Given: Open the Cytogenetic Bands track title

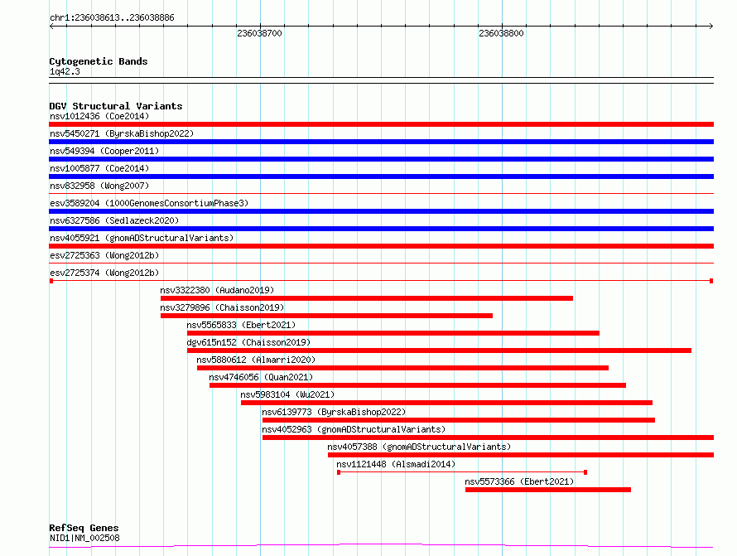Looking at the screenshot, I should tap(99, 61).
